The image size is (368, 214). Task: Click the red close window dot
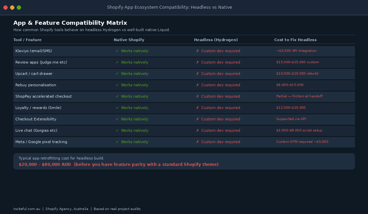pos(5,7)
